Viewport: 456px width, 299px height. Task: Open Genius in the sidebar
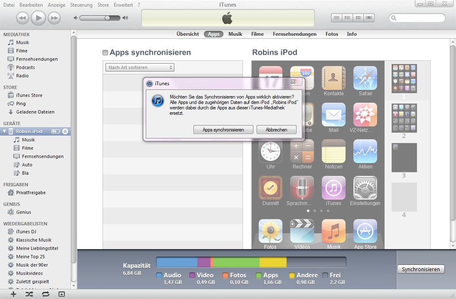pyautogui.click(x=24, y=212)
